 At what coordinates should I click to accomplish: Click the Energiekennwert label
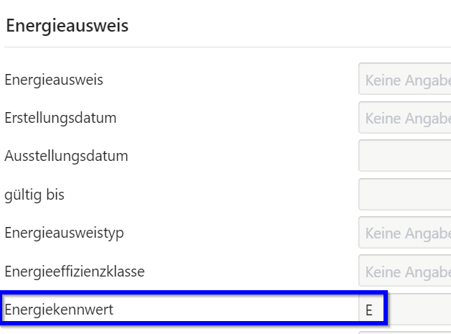(x=59, y=310)
